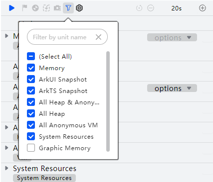
Task: Clear the filter with the X button
Action: (x=98, y=37)
